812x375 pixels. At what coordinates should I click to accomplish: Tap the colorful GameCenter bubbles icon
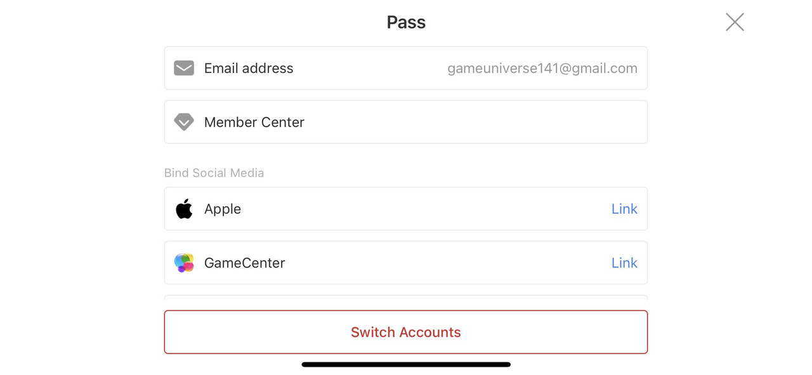(184, 263)
